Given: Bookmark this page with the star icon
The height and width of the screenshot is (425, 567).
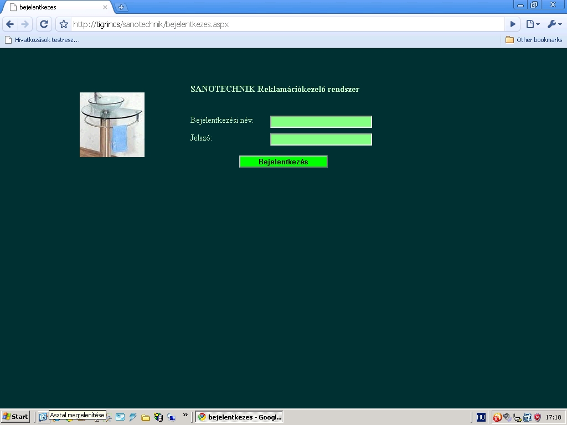Looking at the screenshot, I should point(64,24).
